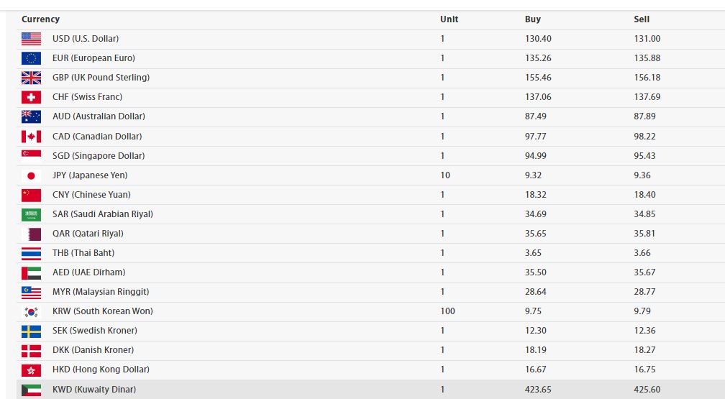
Task: Click the Canadian maple leaf flag icon
Action: 31,137
